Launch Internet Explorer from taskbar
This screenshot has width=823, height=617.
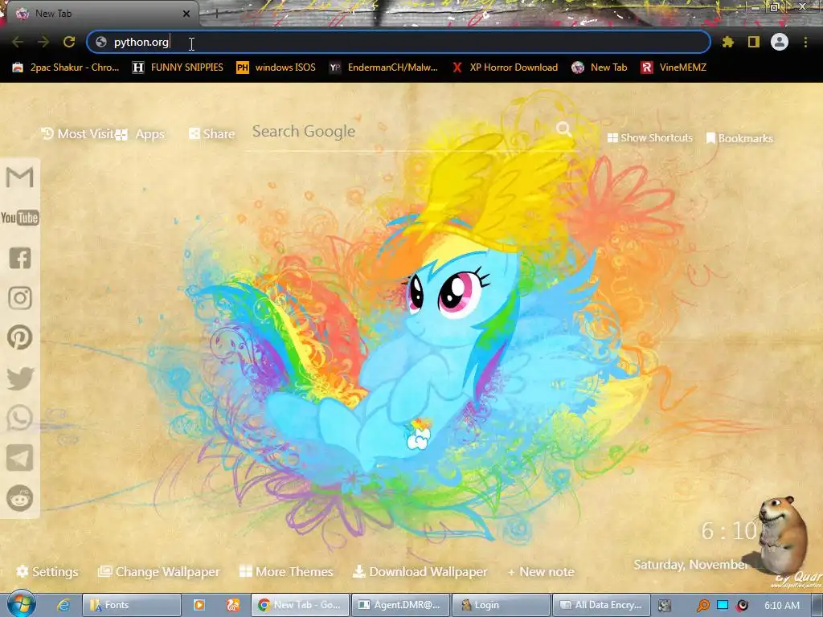(x=64, y=605)
